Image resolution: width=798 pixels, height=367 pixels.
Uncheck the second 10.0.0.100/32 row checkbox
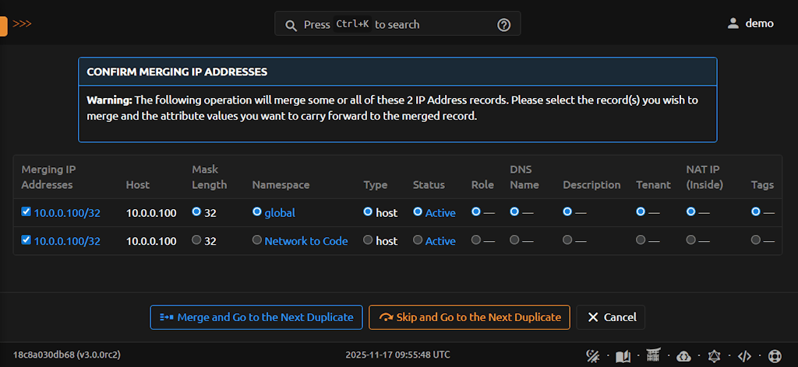26,240
